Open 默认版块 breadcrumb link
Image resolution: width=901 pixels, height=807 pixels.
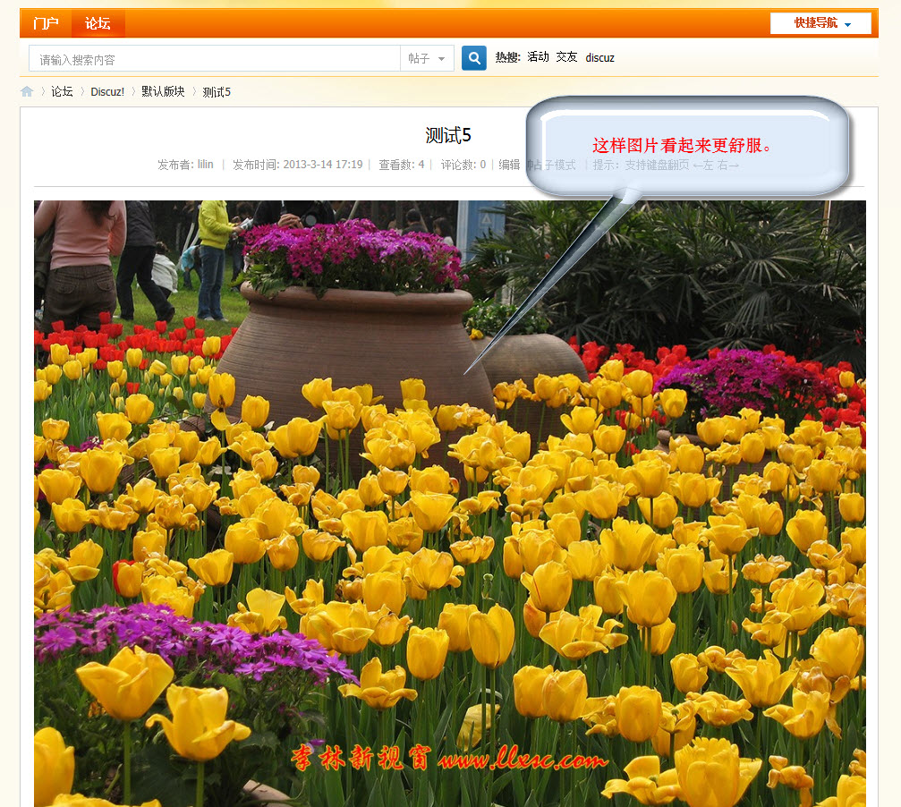(x=163, y=92)
